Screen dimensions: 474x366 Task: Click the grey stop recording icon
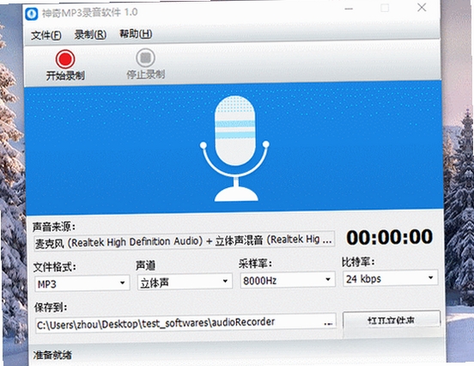pos(145,58)
